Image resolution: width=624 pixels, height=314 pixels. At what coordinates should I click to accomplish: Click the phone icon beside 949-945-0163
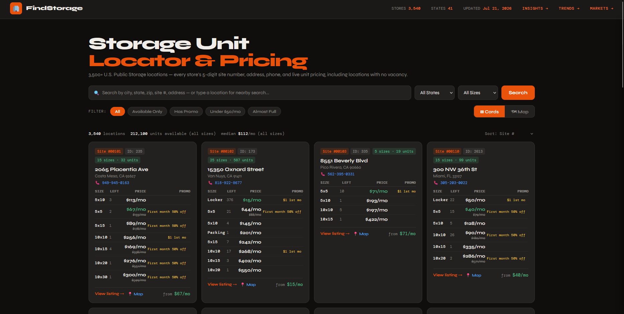[x=98, y=183]
